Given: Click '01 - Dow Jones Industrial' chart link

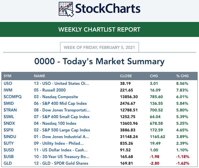Looking at the screenshot, I should [62, 137].
